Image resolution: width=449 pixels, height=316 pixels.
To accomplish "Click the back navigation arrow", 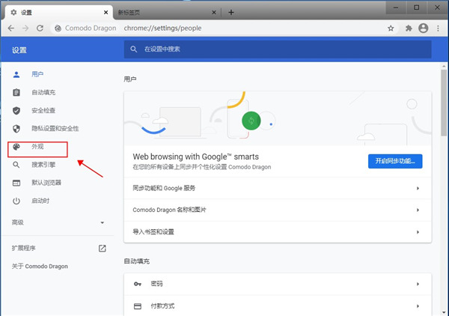I will (x=10, y=28).
